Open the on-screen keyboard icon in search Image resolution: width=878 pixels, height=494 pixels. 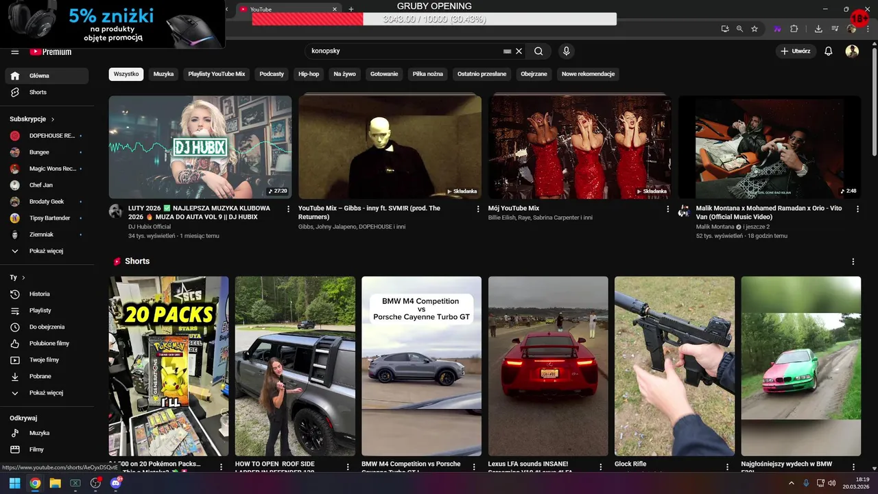click(x=507, y=51)
